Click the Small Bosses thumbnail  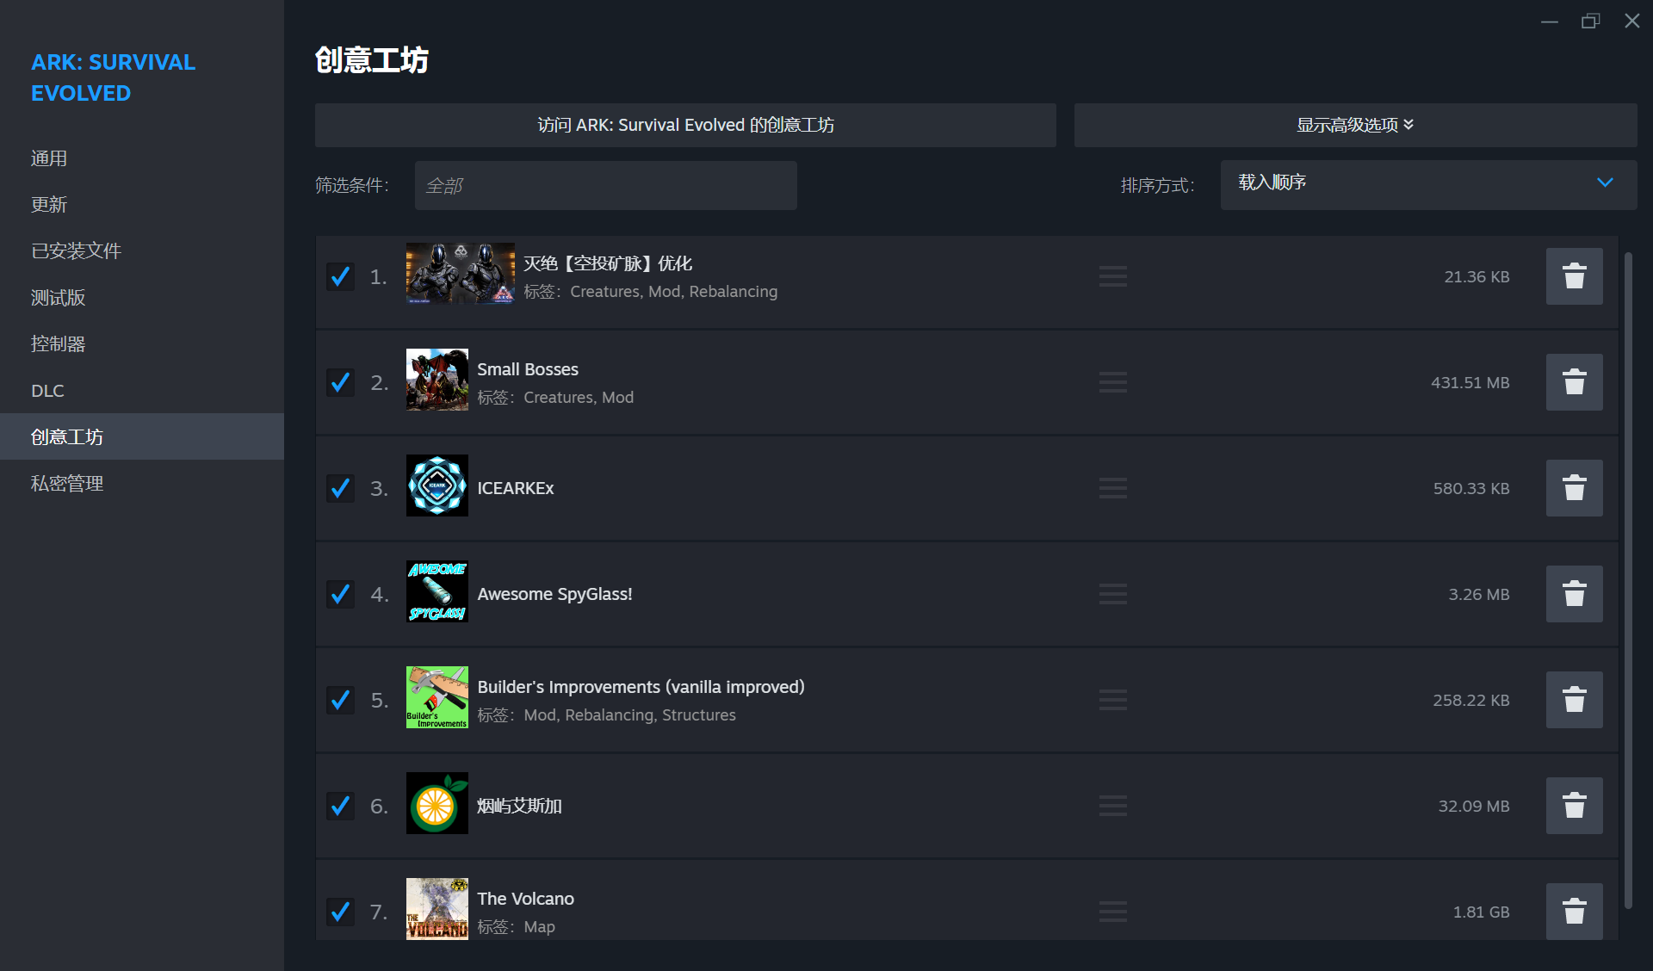click(x=437, y=380)
